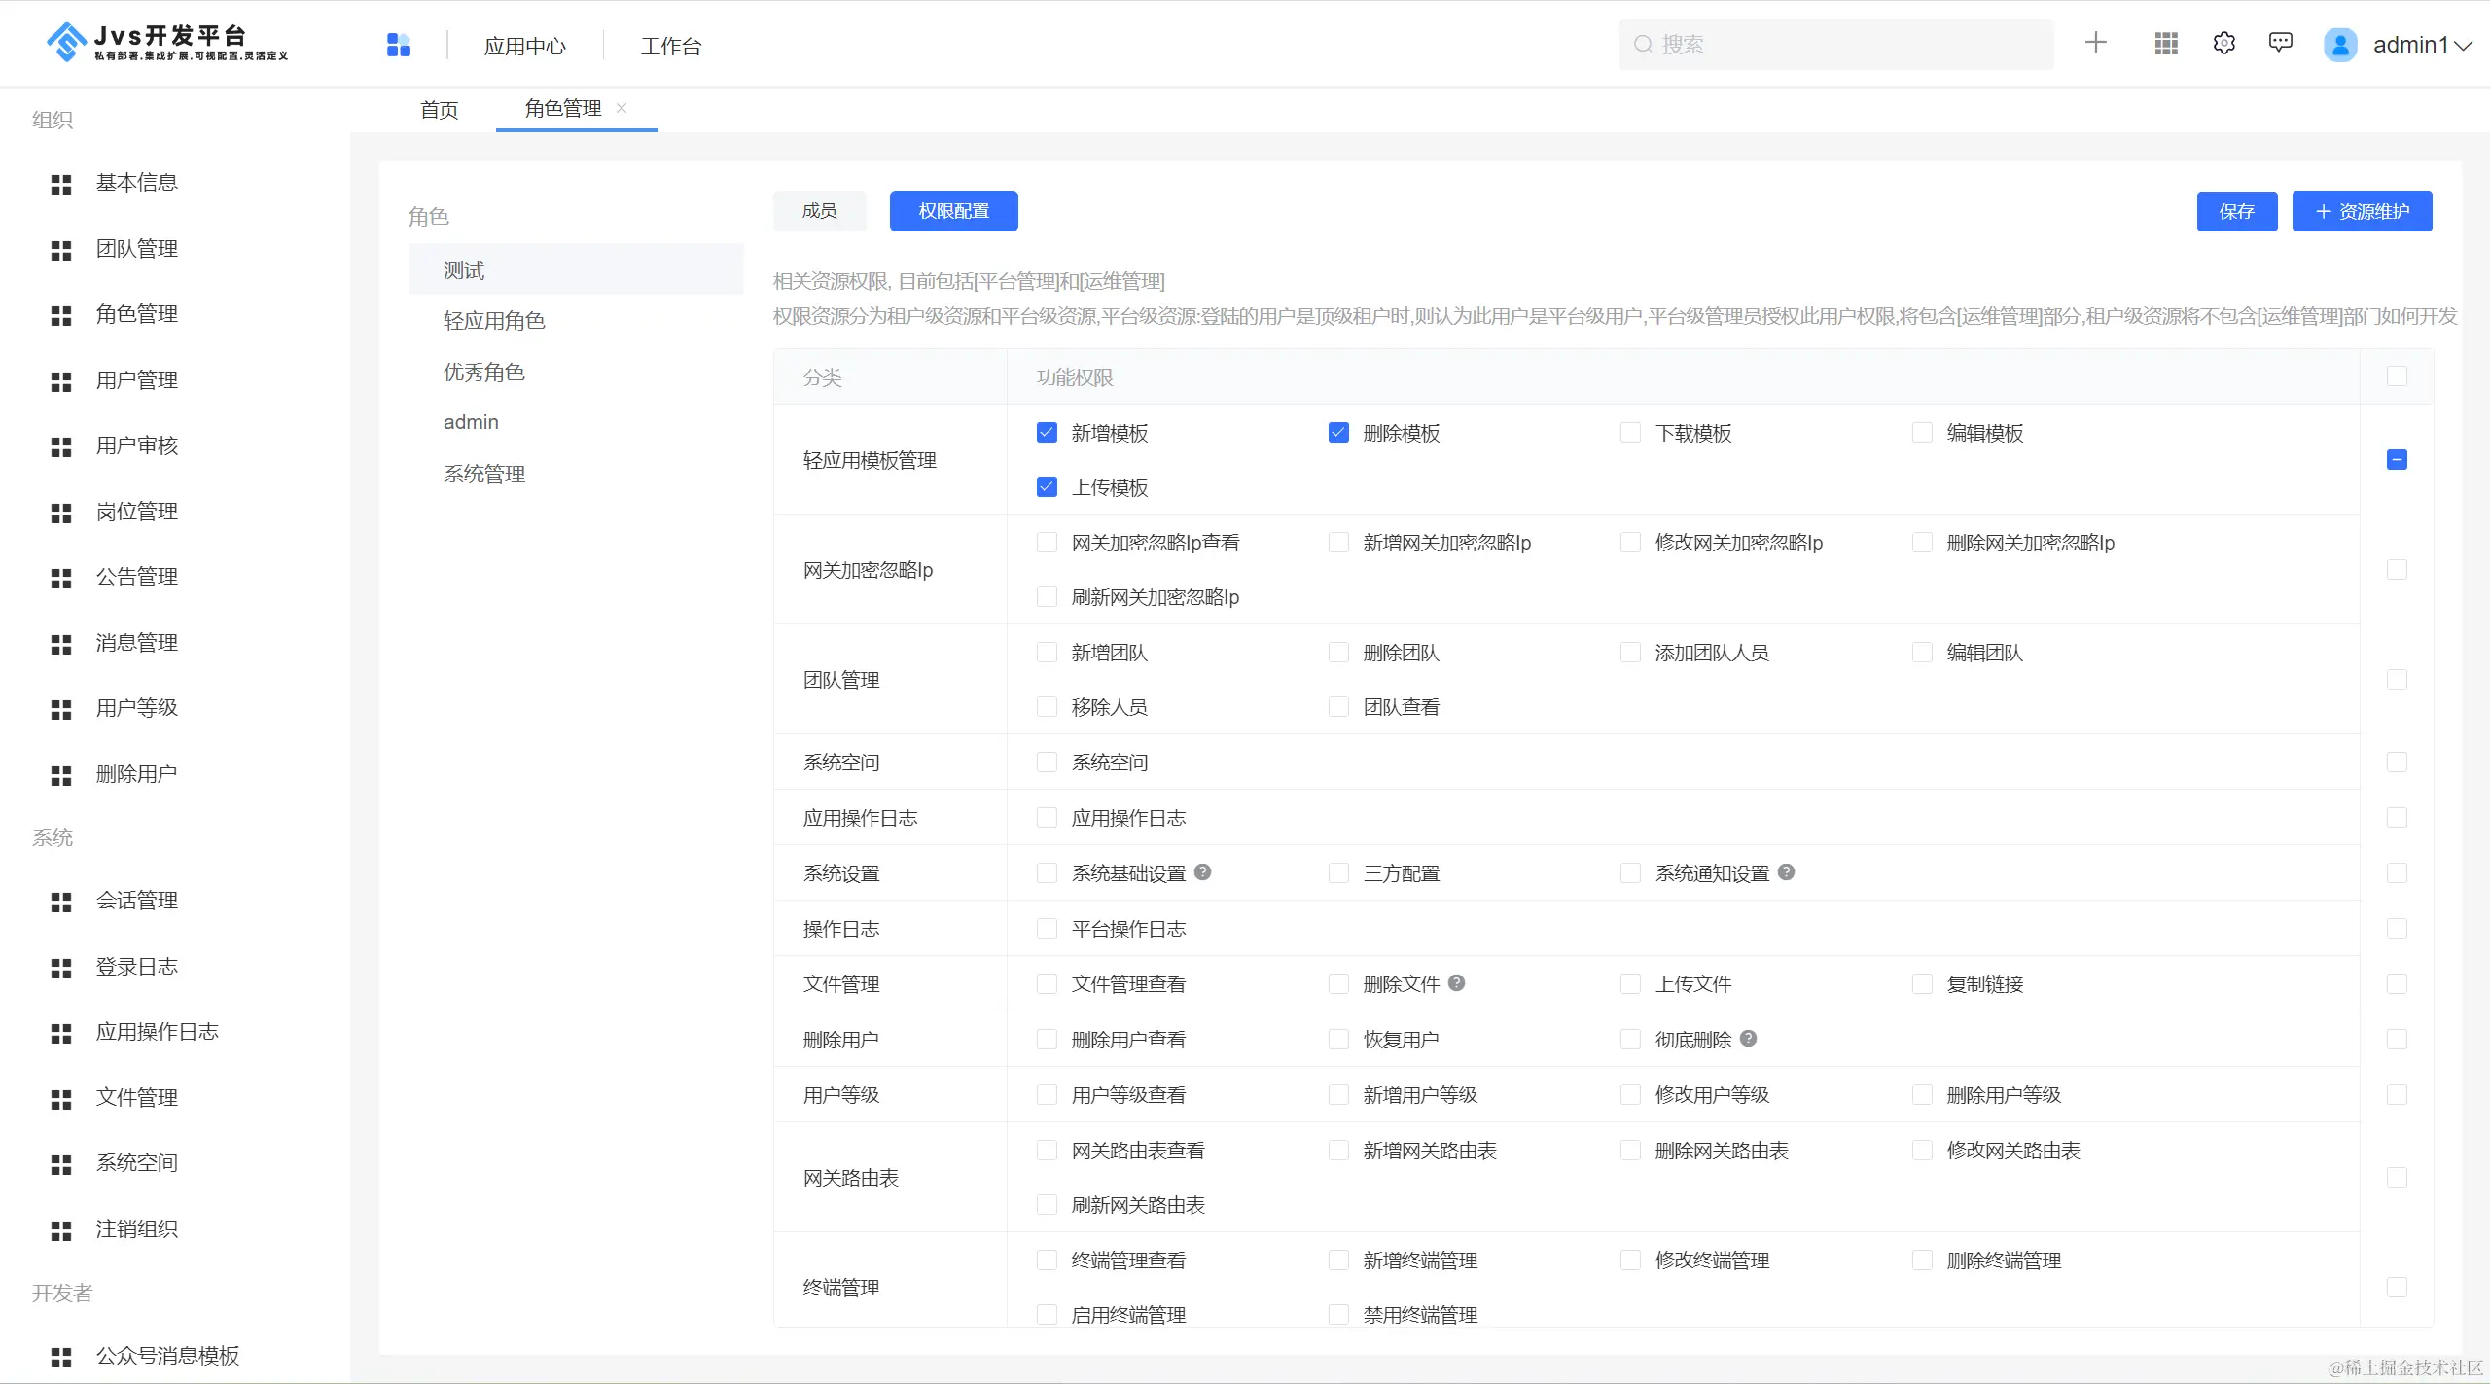Click the 资源维护 button
Viewport: 2490px width, 1384px height.
pyautogui.click(x=2362, y=212)
